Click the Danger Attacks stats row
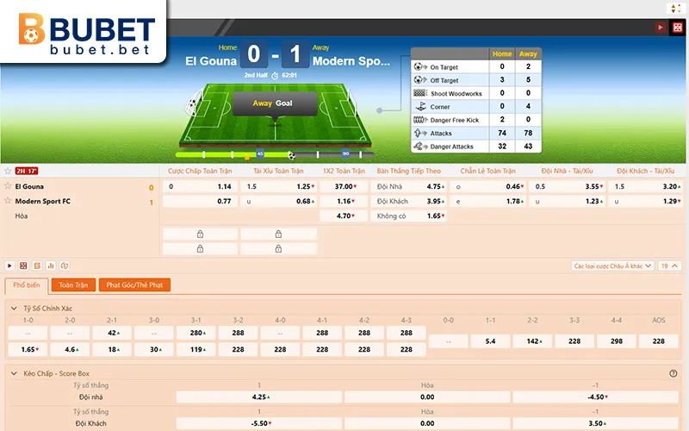 point(476,147)
